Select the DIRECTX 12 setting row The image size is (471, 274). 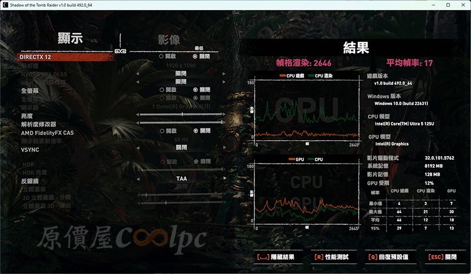[x=66, y=57]
